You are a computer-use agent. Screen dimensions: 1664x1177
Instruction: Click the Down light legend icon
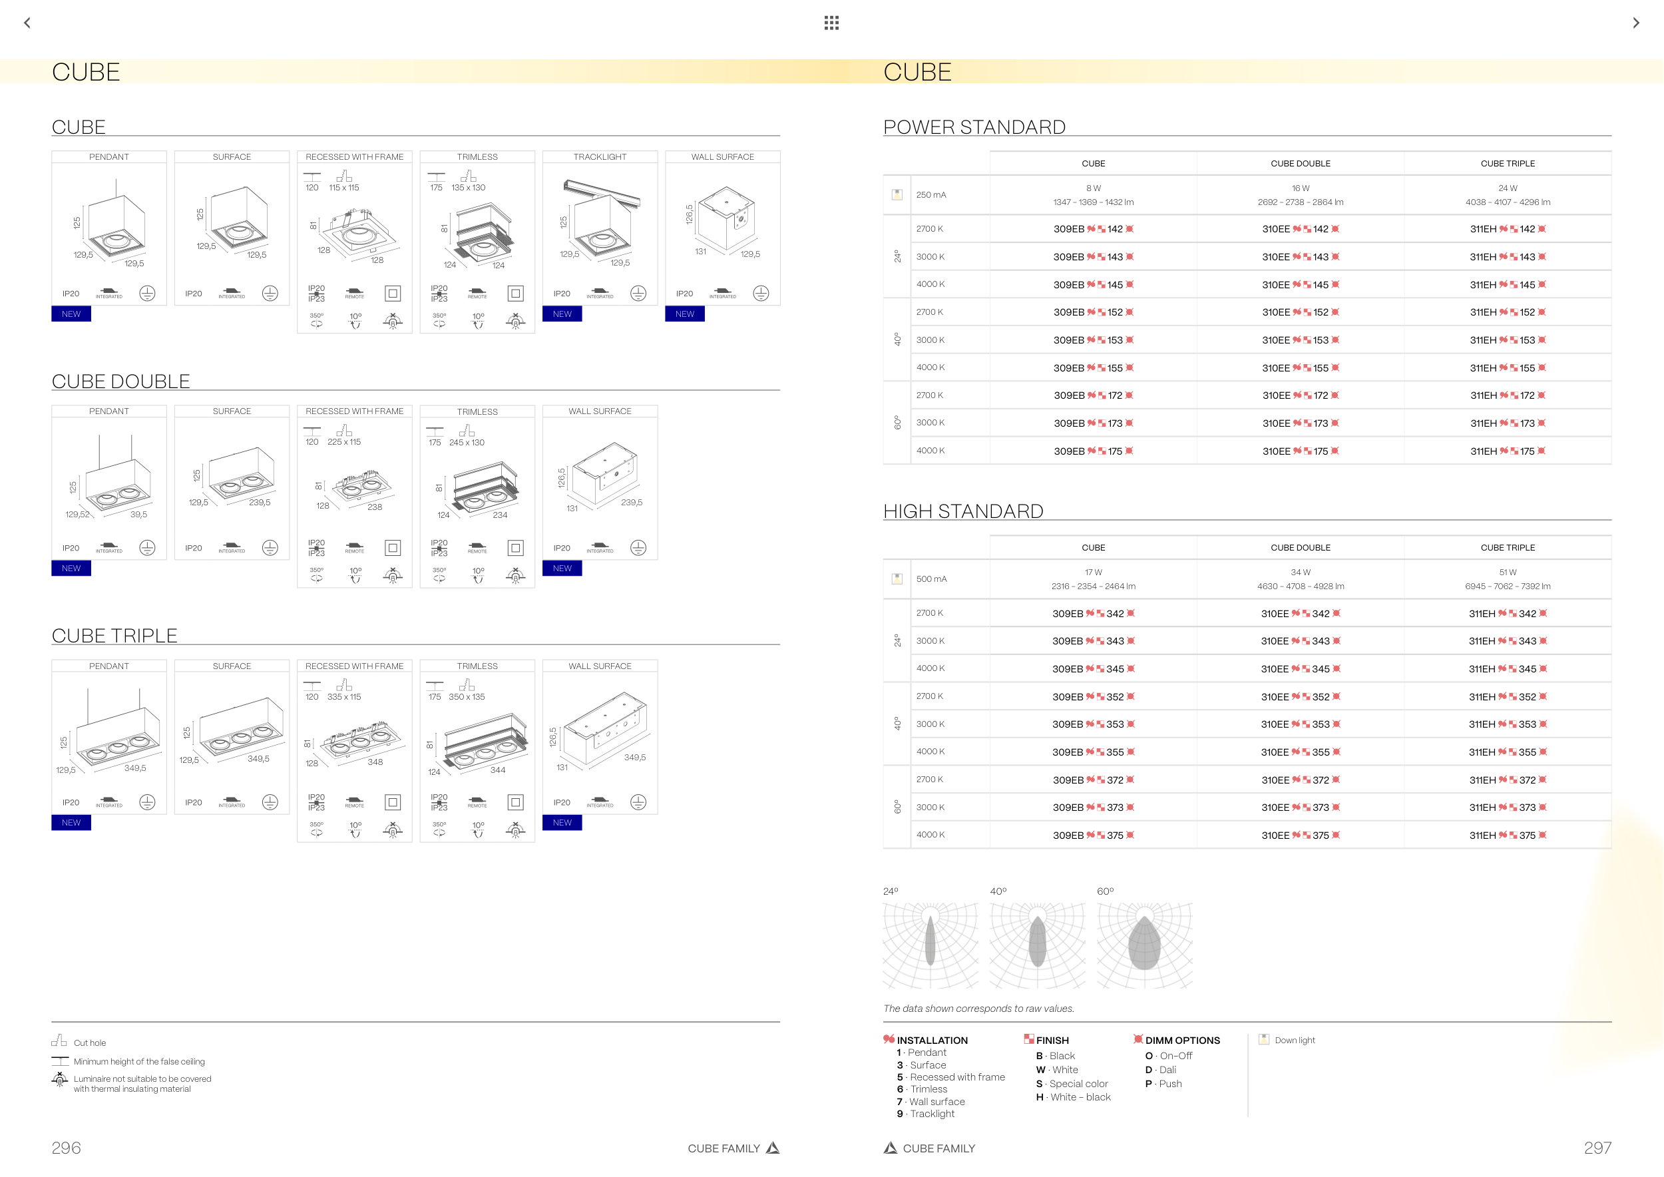point(1263,1039)
